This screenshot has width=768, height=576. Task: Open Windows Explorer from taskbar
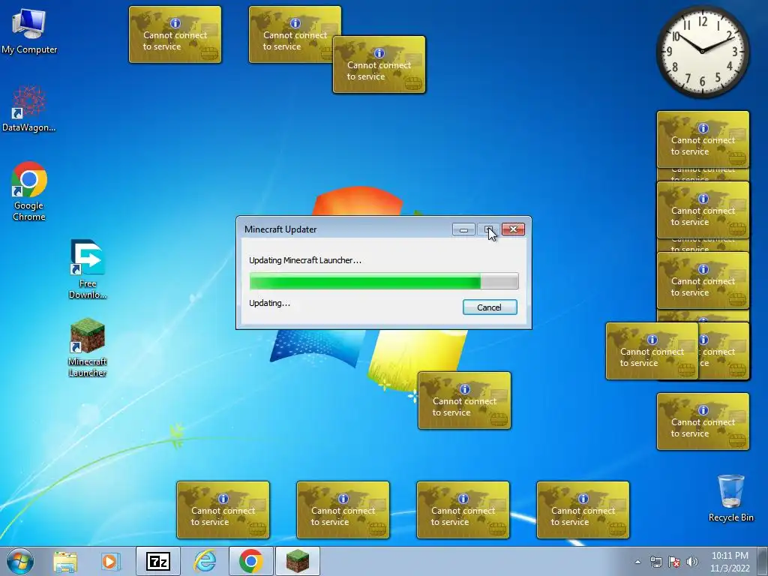pos(65,561)
